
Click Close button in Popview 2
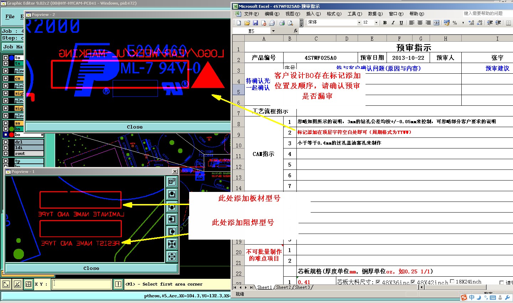pyautogui.click(x=135, y=127)
